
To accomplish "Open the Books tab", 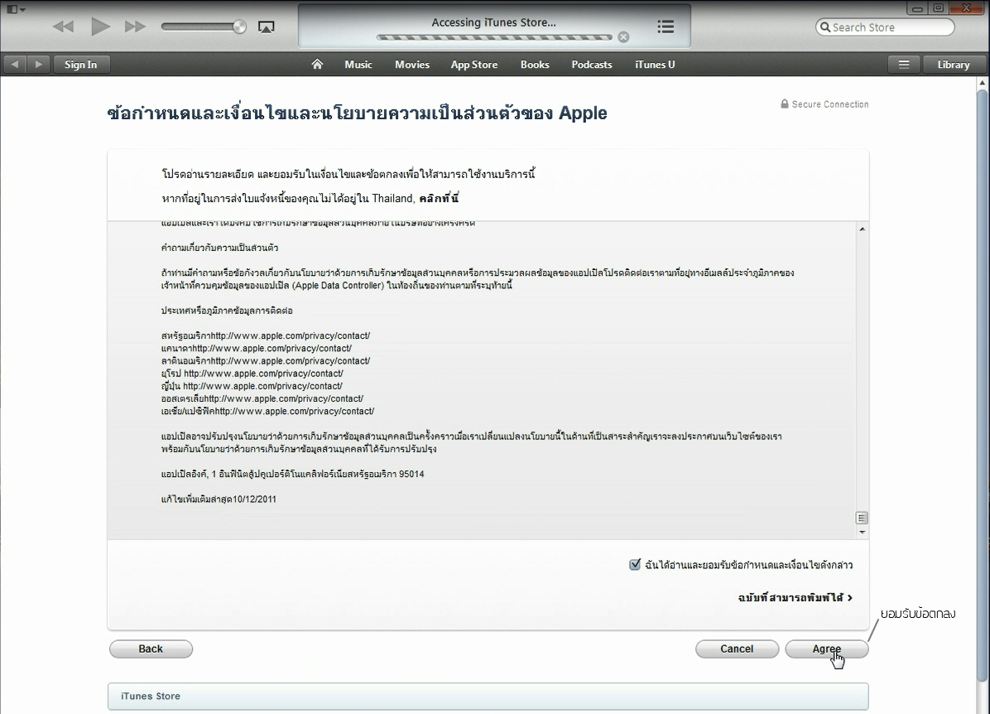I will (535, 65).
